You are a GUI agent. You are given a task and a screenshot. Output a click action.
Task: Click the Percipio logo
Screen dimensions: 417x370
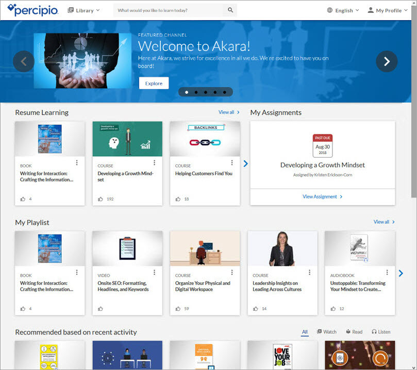tap(32, 10)
